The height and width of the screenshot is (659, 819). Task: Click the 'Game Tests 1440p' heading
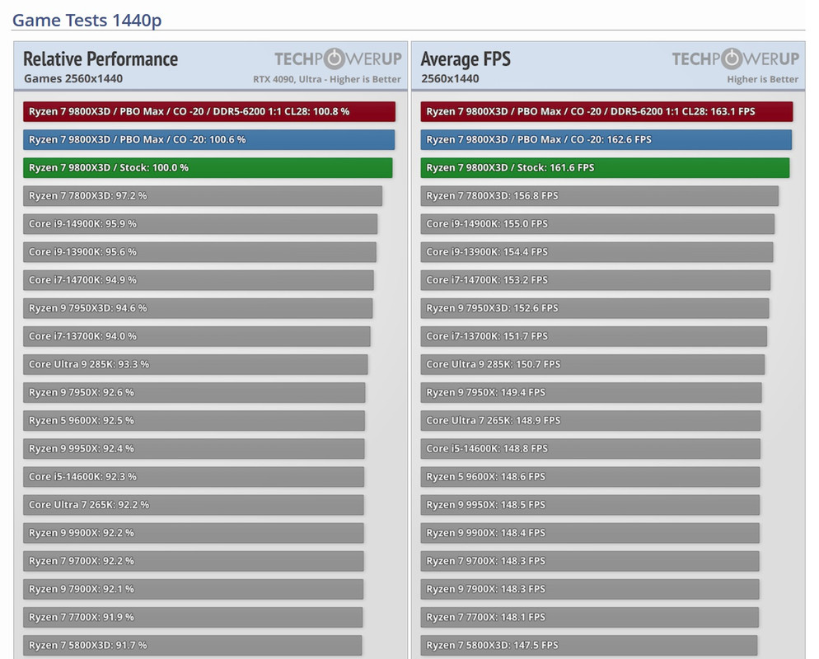point(87,21)
